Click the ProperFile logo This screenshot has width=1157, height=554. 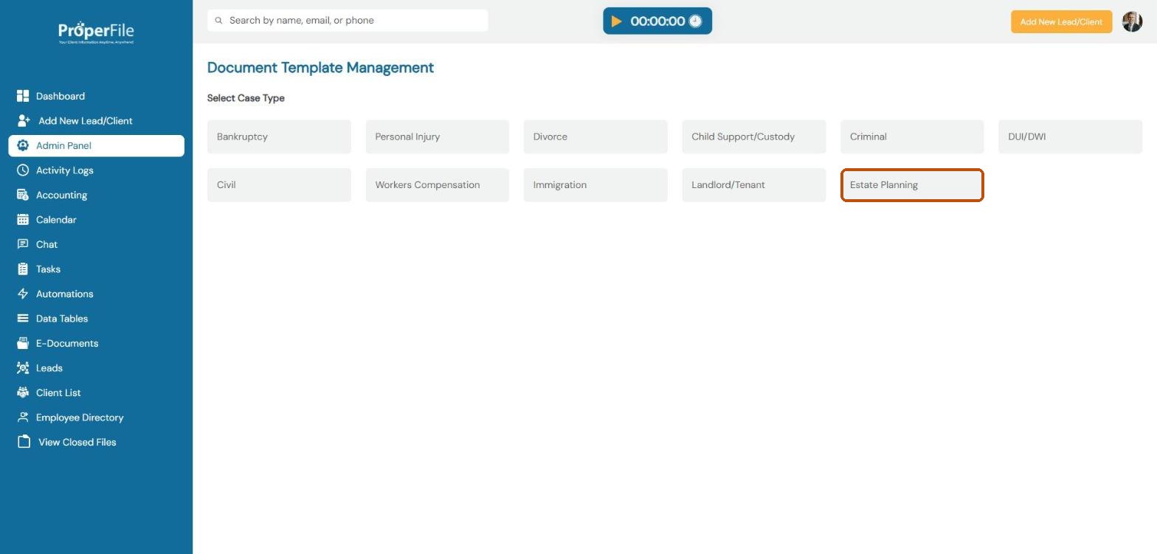[96, 32]
